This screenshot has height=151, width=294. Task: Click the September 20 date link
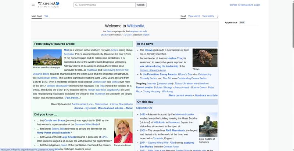click(144, 108)
